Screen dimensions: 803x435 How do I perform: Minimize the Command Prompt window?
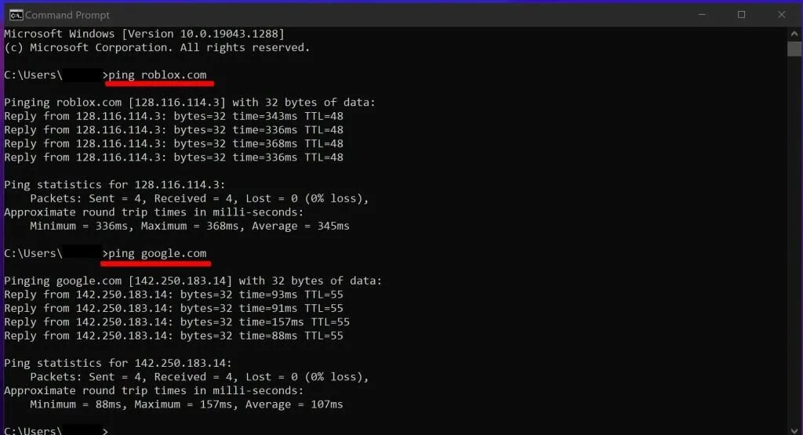tap(702, 15)
